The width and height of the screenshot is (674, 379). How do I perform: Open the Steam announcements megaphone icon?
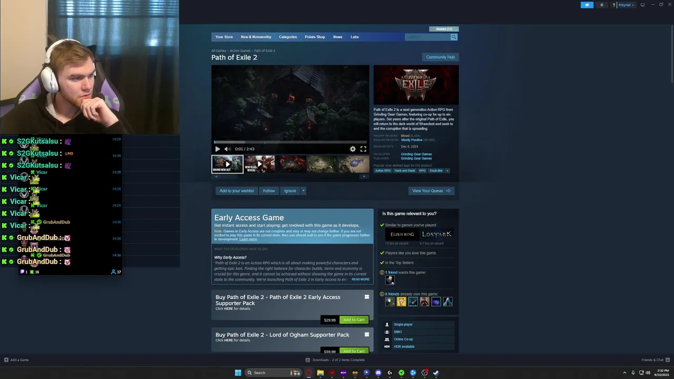click(x=587, y=5)
